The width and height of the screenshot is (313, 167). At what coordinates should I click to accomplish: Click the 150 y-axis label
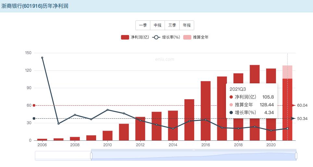(28, 53)
